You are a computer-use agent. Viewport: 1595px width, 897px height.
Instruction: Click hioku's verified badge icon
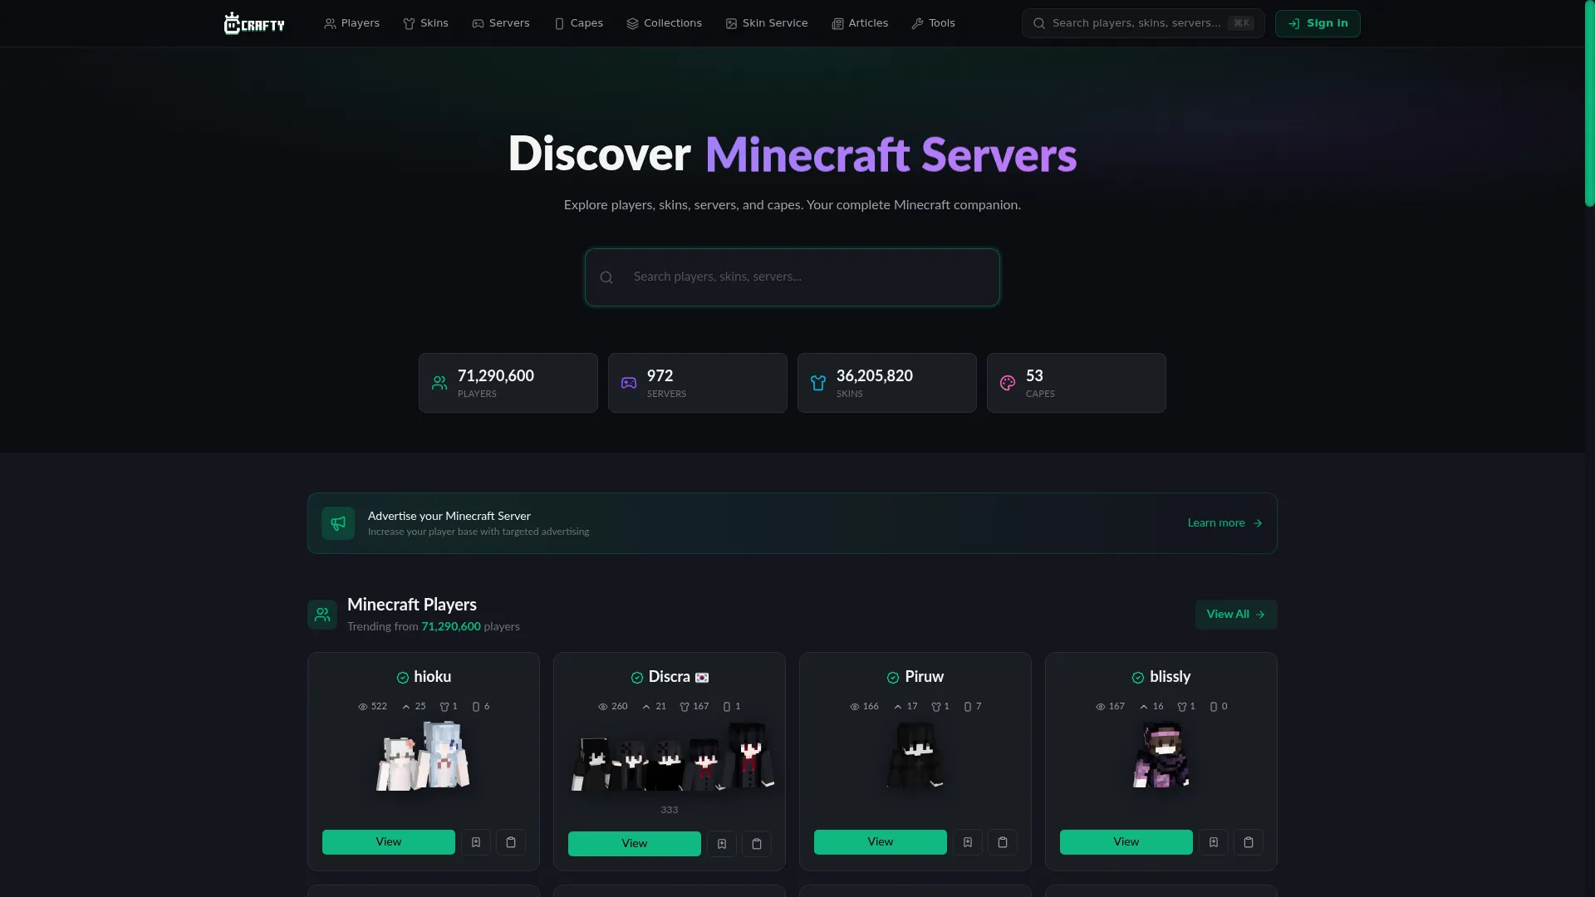[403, 678]
